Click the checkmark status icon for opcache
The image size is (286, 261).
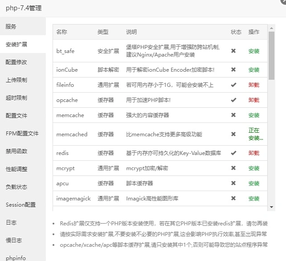pyautogui.click(x=233, y=100)
